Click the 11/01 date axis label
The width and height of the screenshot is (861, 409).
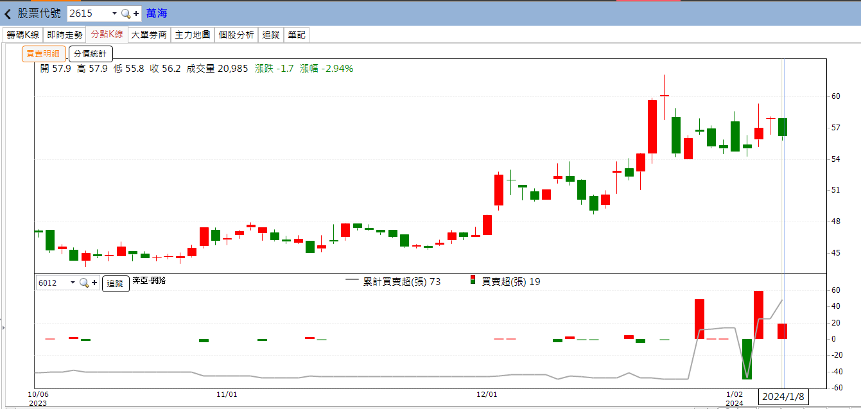[x=226, y=394]
